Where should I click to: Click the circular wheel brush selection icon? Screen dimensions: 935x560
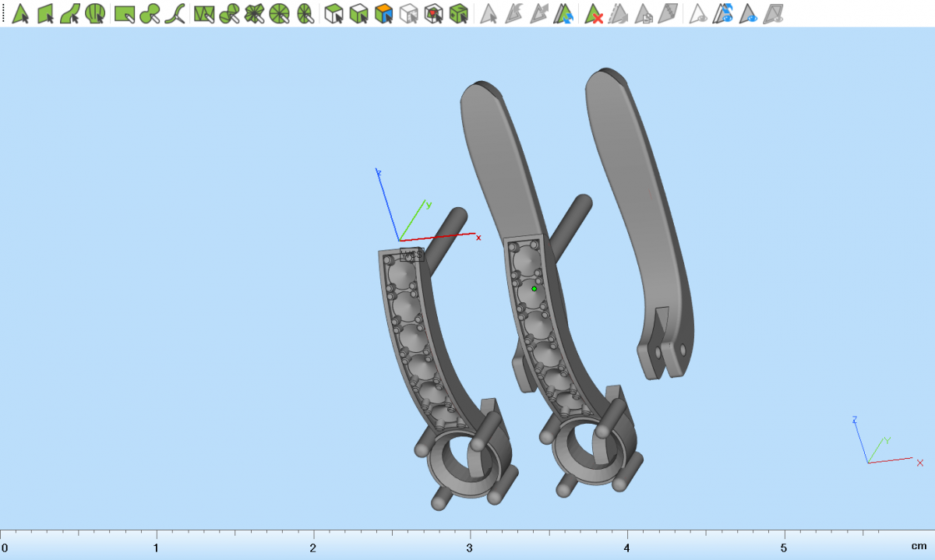[280, 13]
